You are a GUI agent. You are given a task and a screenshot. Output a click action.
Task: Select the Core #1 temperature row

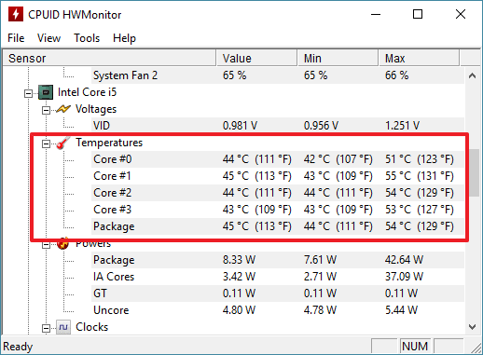coord(278,176)
